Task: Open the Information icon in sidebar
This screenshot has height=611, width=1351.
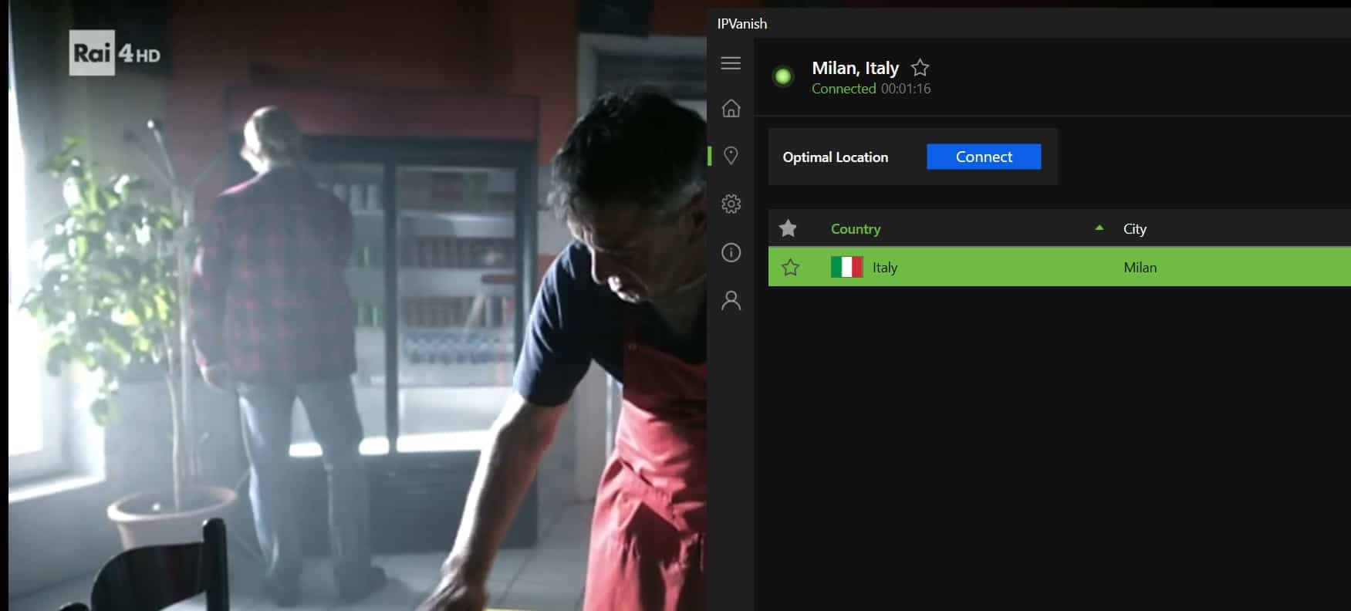Action: click(x=731, y=252)
